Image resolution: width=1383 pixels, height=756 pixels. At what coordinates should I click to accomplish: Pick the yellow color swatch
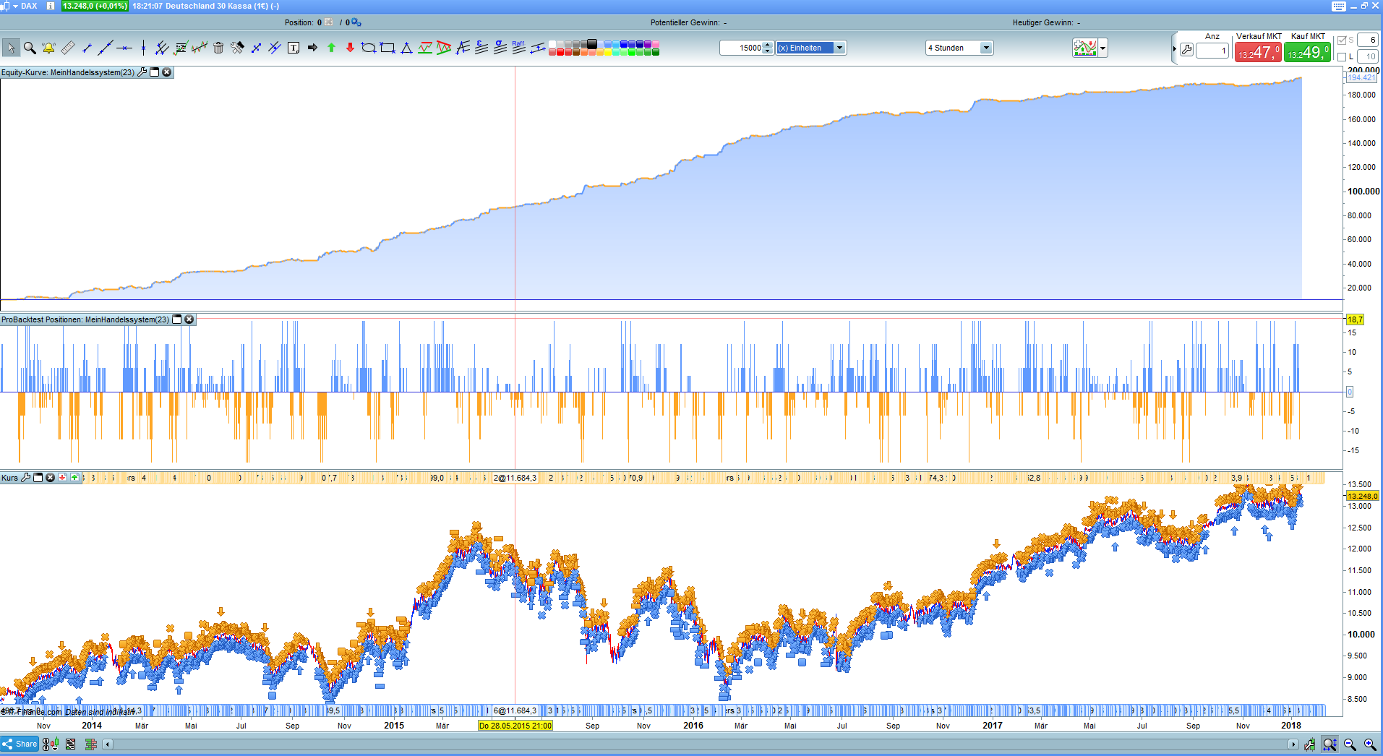tap(608, 52)
